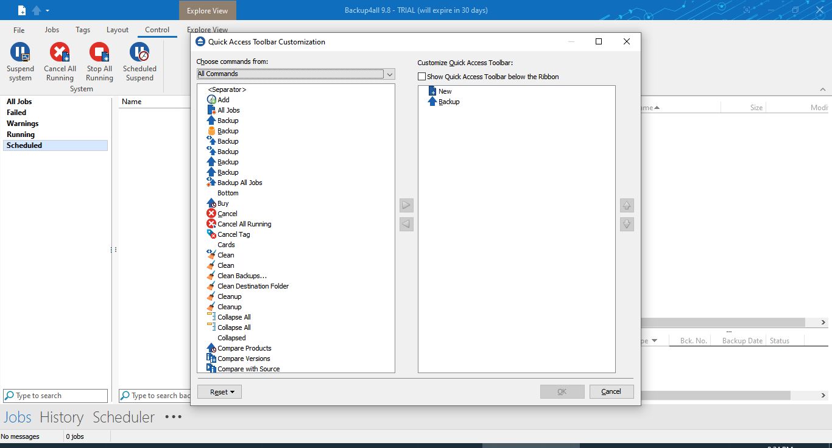Click Cancel All Running in the ribbon
Viewport: 832px width, 448px height.
[60, 62]
